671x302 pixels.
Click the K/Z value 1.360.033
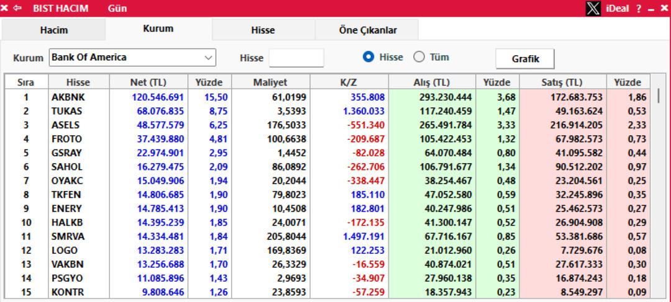point(363,111)
